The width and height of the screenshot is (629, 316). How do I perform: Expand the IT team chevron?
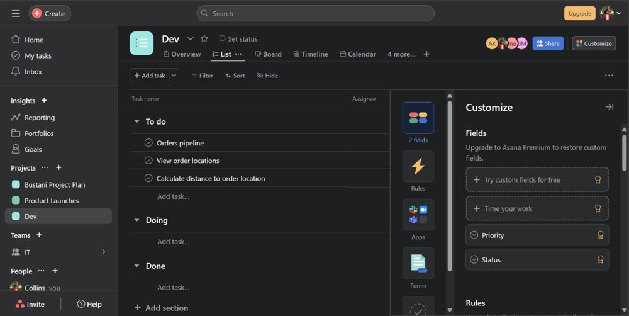(x=104, y=252)
